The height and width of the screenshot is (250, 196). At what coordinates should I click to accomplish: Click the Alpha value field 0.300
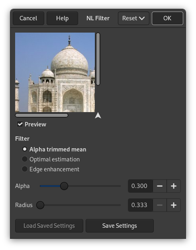pos(140,186)
